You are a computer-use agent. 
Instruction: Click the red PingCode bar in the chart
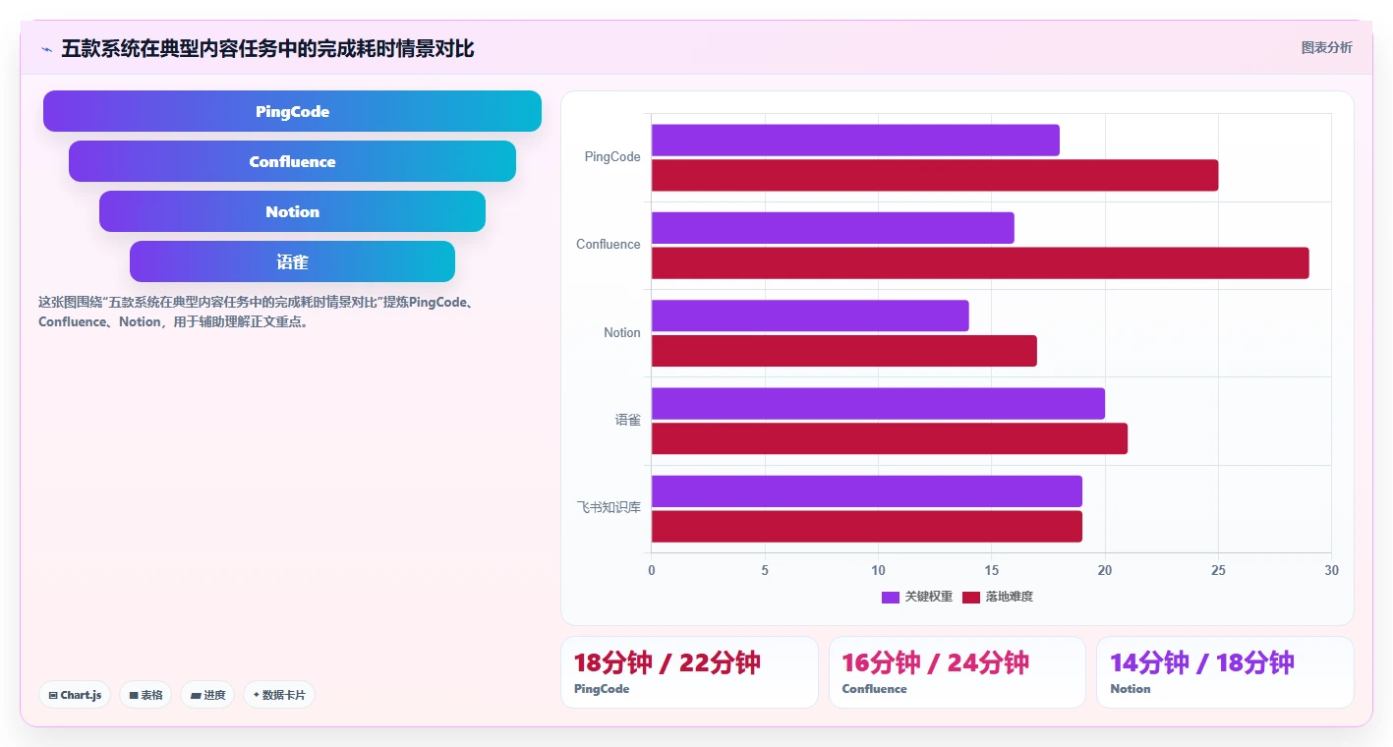pyautogui.click(x=935, y=175)
